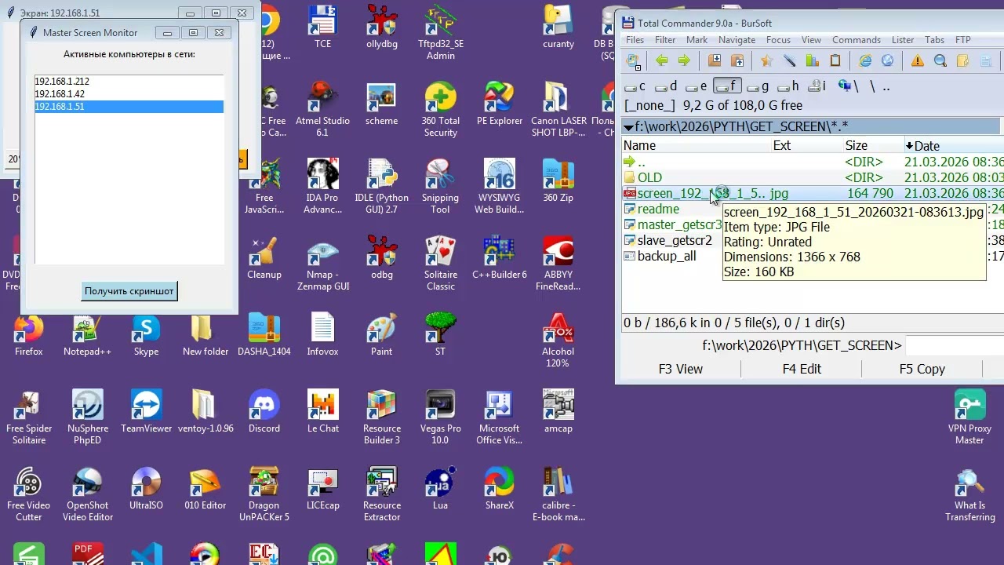The width and height of the screenshot is (1004, 565).
Task: Click the pack files box icon
Action: 715,61
